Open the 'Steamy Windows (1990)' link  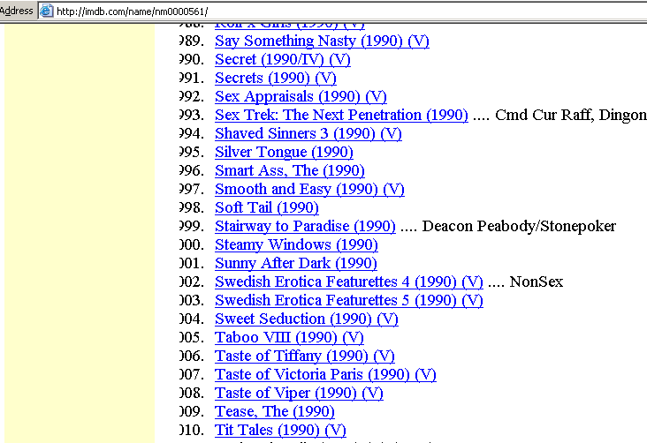pyautogui.click(x=296, y=245)
